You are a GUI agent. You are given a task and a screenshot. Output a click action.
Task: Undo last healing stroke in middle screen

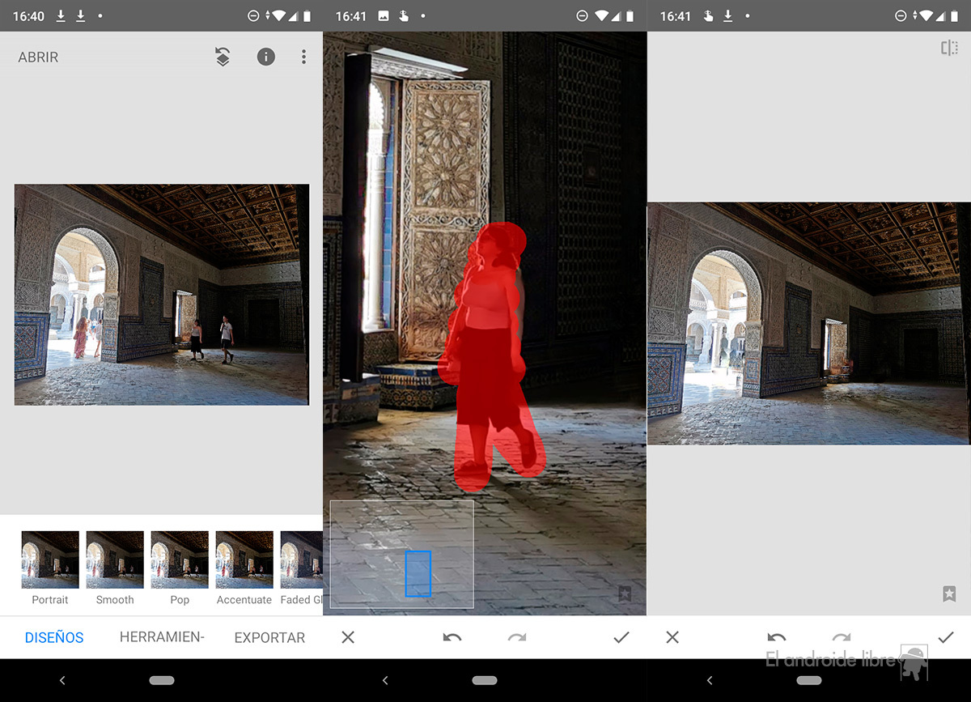[x=452, y=637]
